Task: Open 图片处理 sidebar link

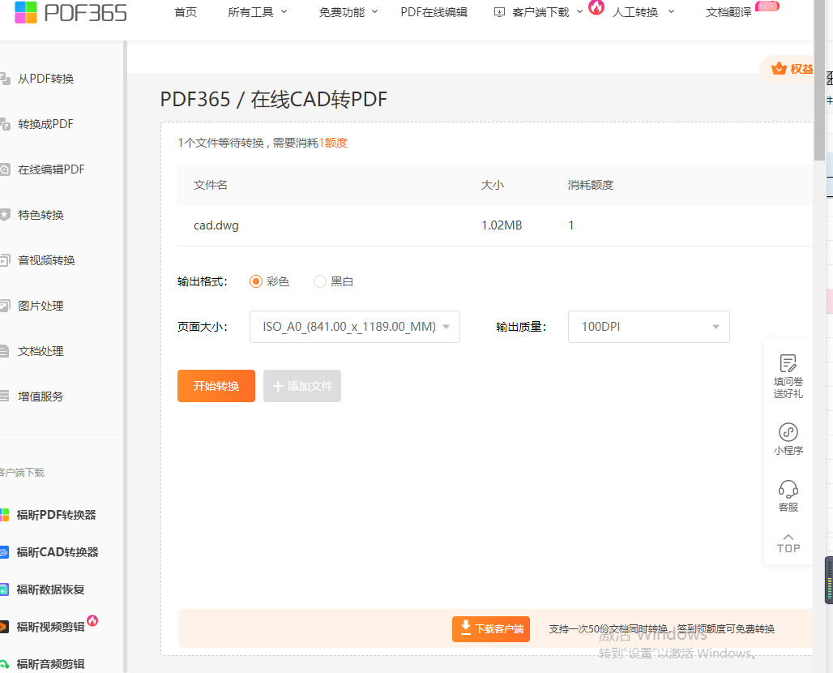Action: [x=41, y=306]
